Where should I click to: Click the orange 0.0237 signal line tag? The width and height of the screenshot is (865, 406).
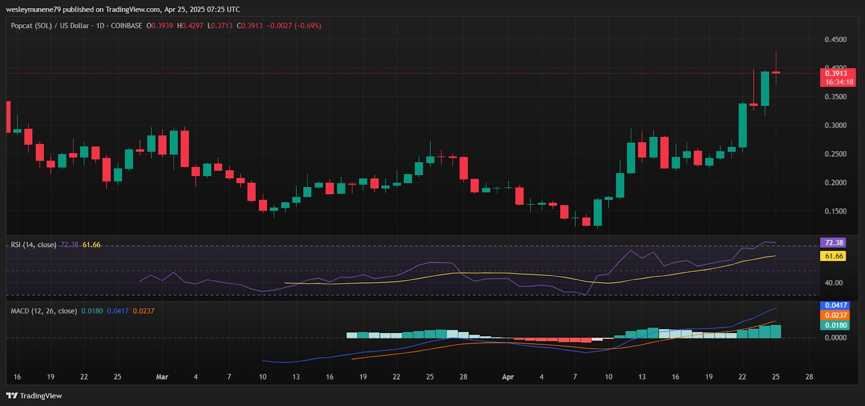pos(834,315)
